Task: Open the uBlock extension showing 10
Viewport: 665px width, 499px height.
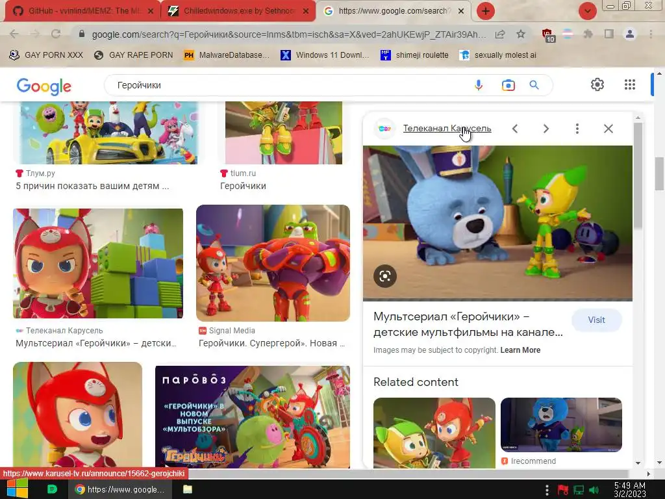Action: (x=547, y=35)
